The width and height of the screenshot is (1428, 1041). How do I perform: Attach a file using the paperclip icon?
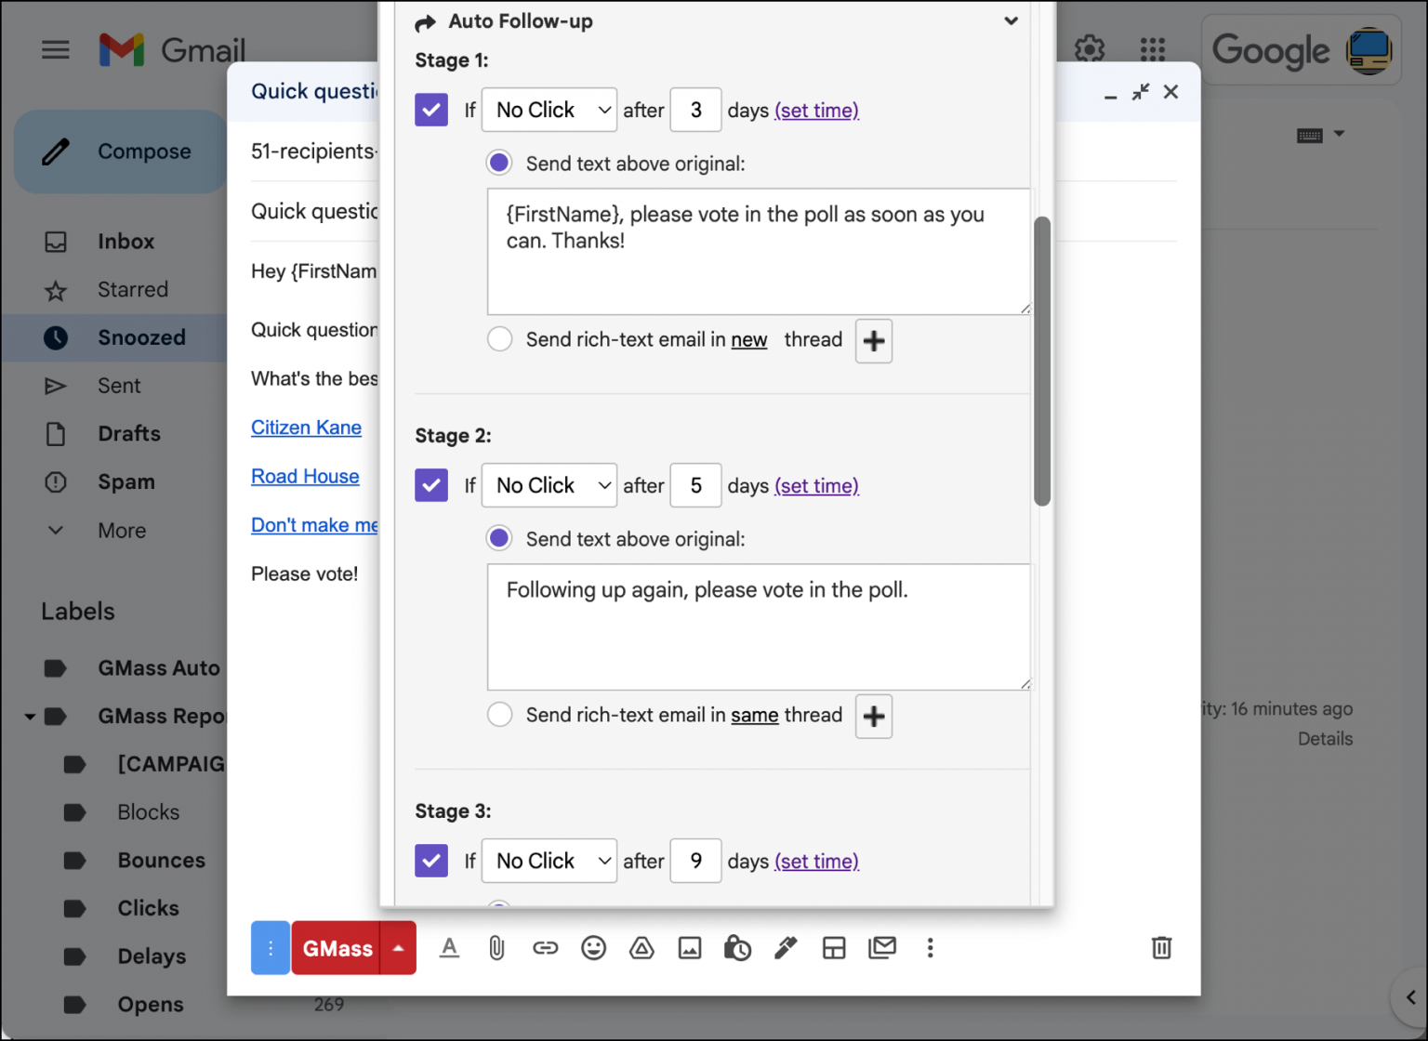496,947
